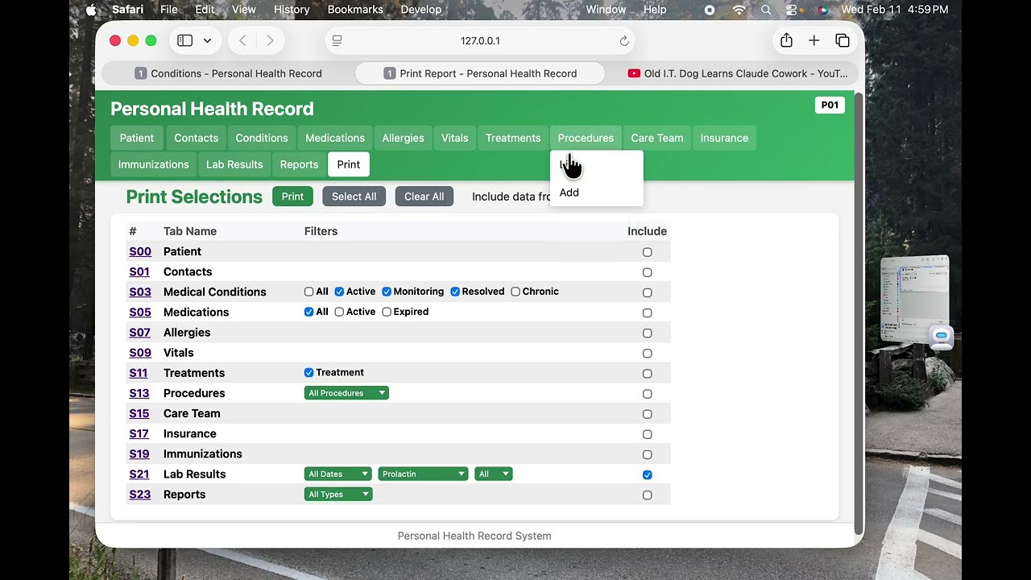Image resolution: width=1031 pixels, height=580 pixels.
Task: Go forward with the forward arrow
Action: pos(270,40)
